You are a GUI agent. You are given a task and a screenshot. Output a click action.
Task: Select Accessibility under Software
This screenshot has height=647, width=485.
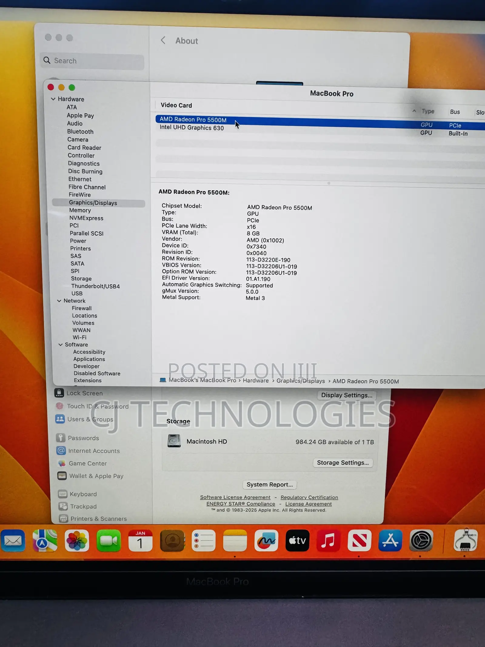click(89, 352)
